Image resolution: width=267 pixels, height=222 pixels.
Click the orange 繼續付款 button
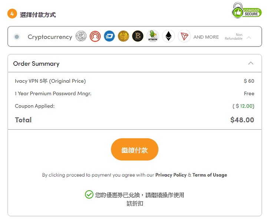click(135, 149)
